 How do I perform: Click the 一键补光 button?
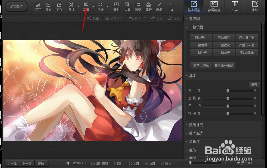201,53
